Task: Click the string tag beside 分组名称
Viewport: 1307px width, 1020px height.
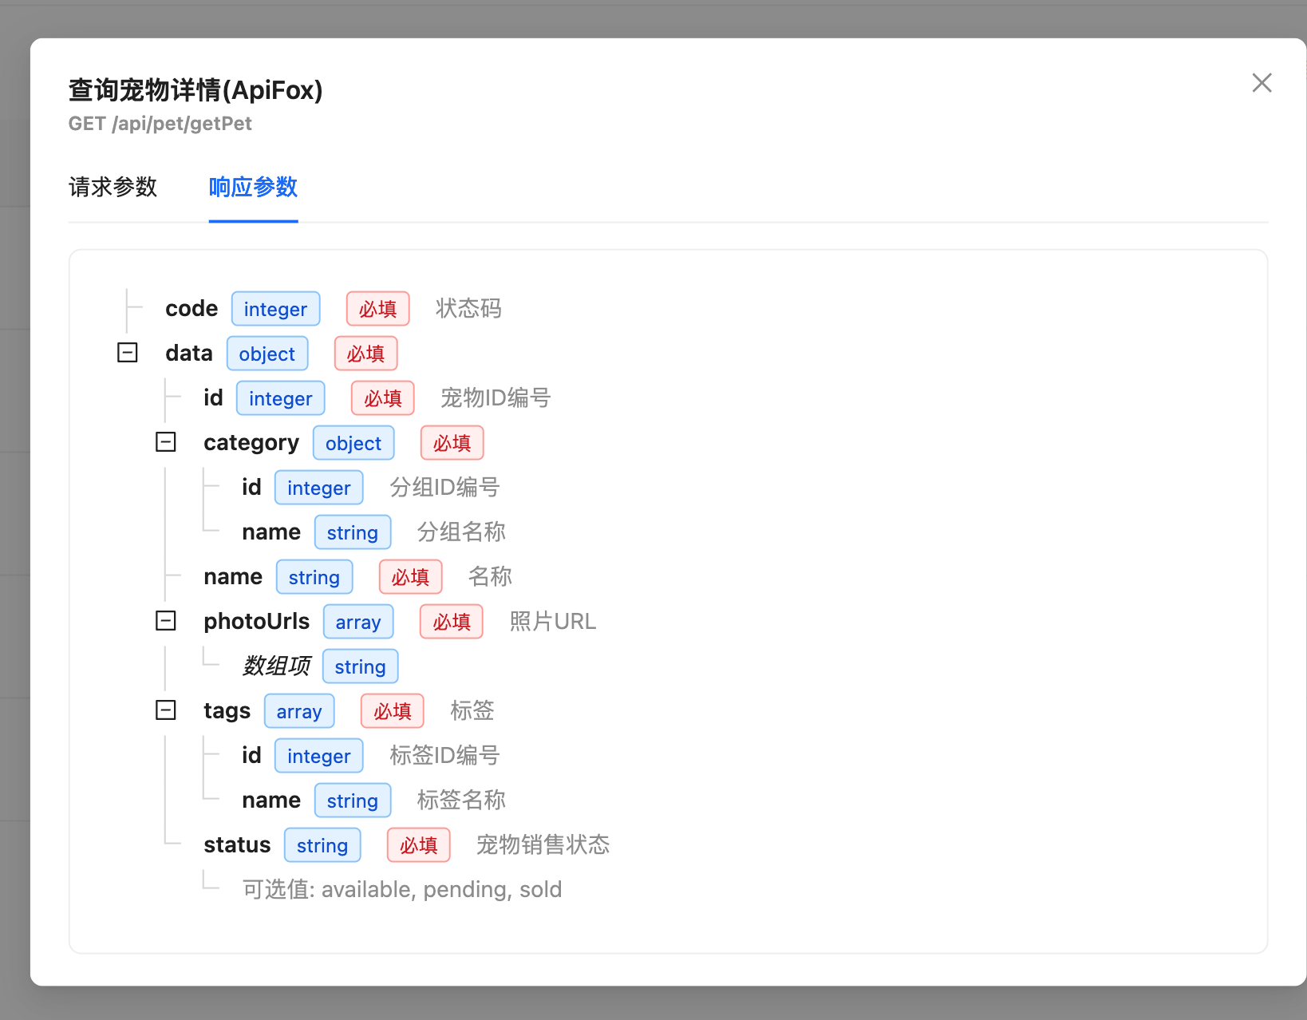Action: coord(353,532)
